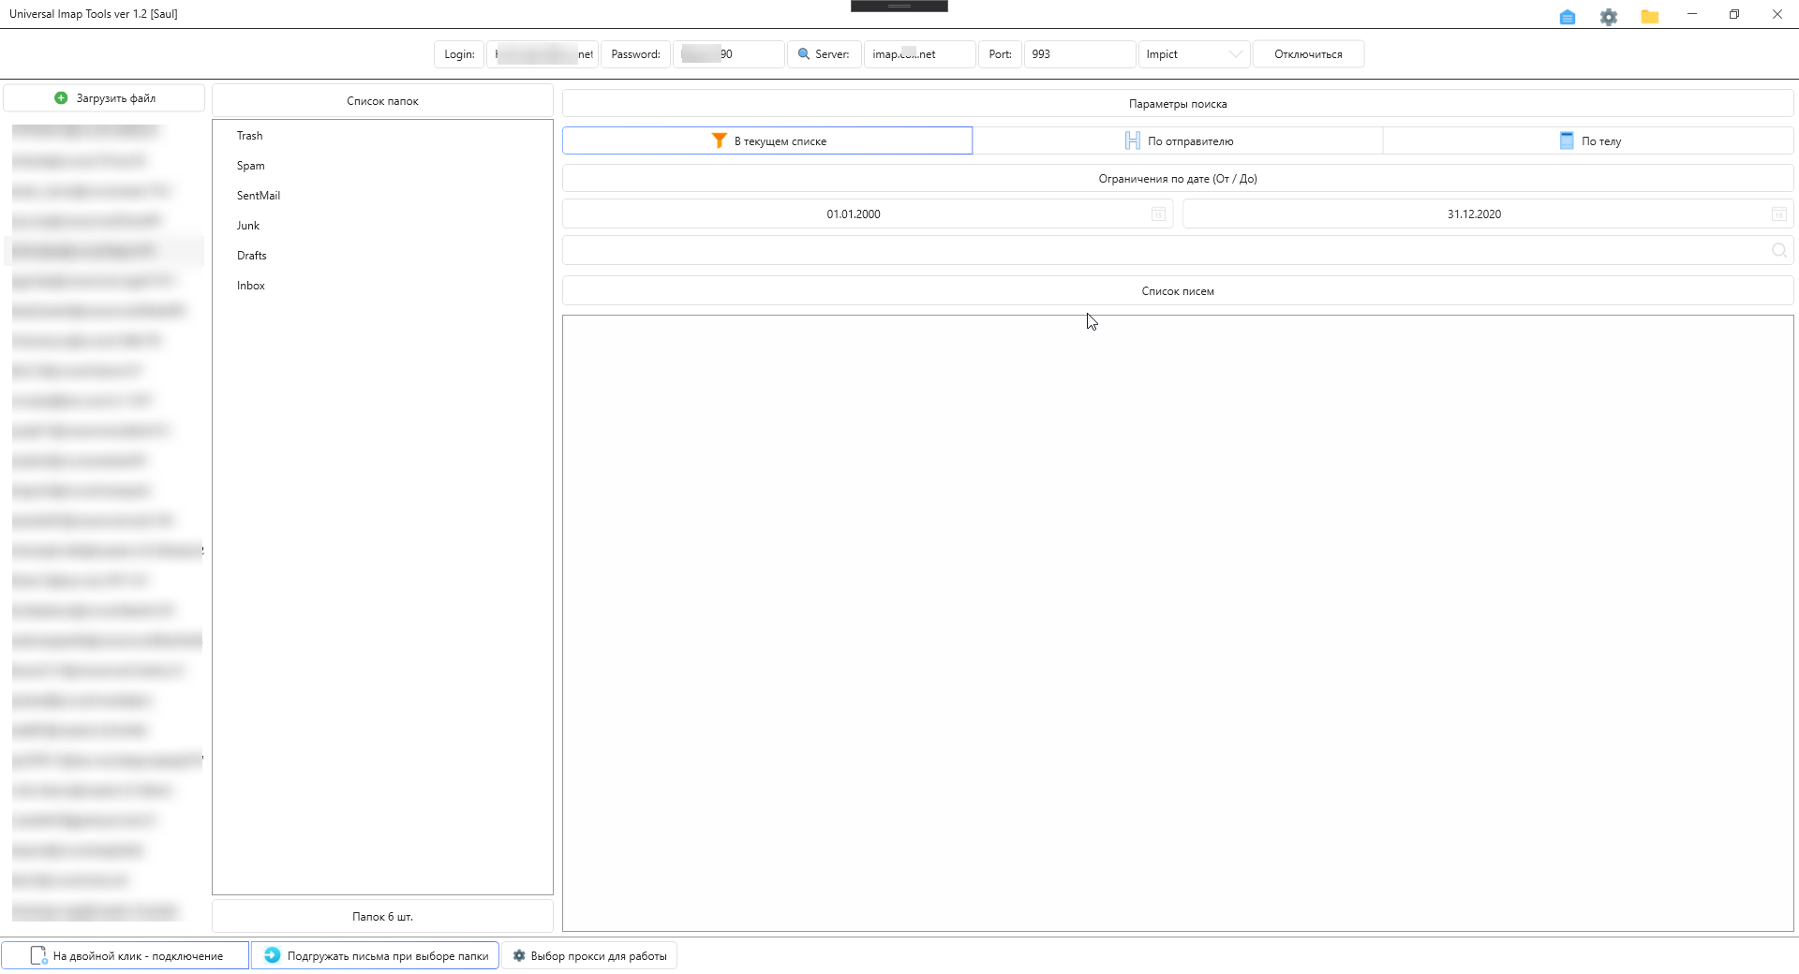
Task: Open calendar picker for start date 01.01.2000
Action: click(x=1158, y=214)
